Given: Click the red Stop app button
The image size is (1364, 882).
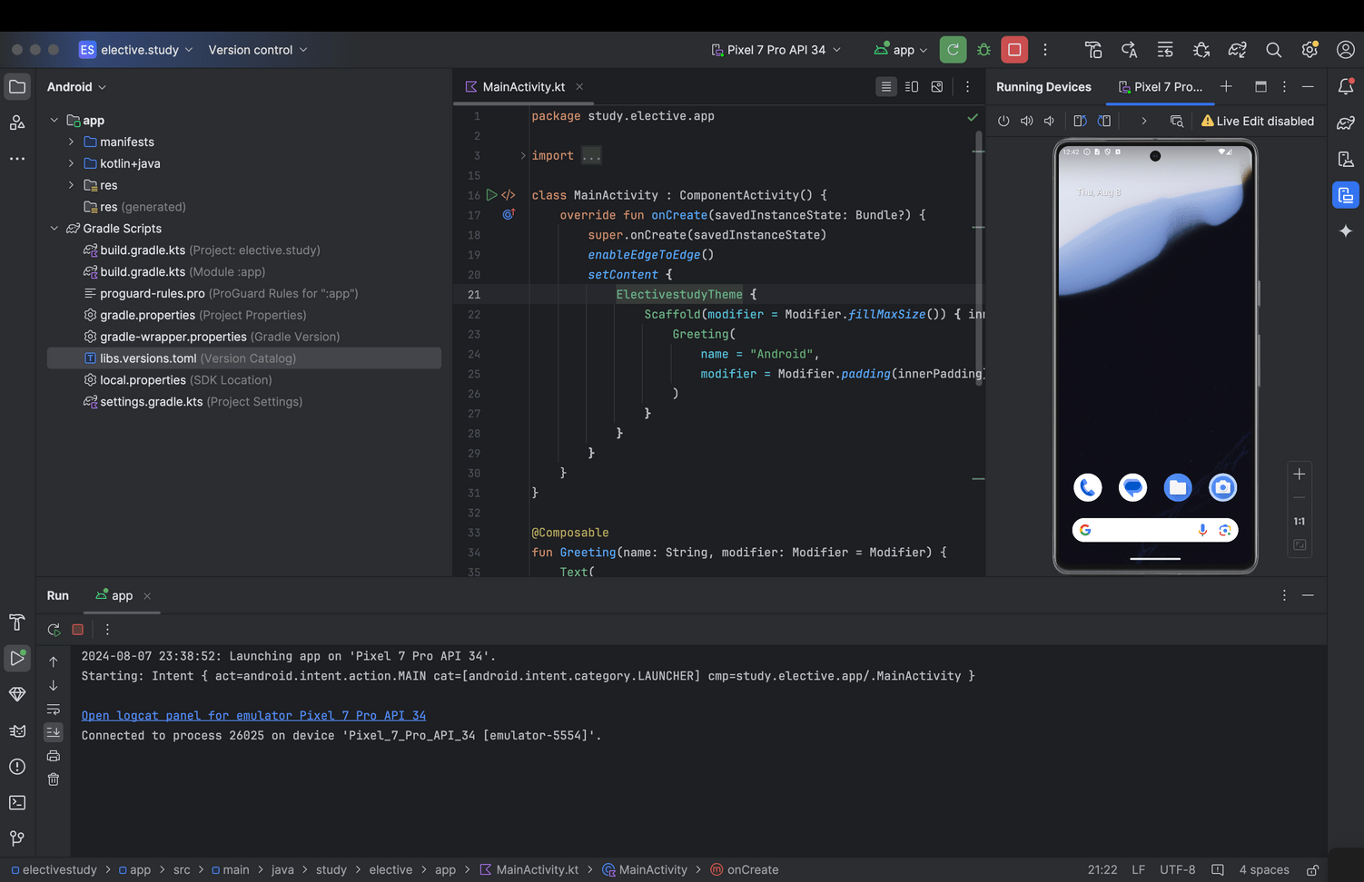Looking at the screenshot, I should 1014,50.
